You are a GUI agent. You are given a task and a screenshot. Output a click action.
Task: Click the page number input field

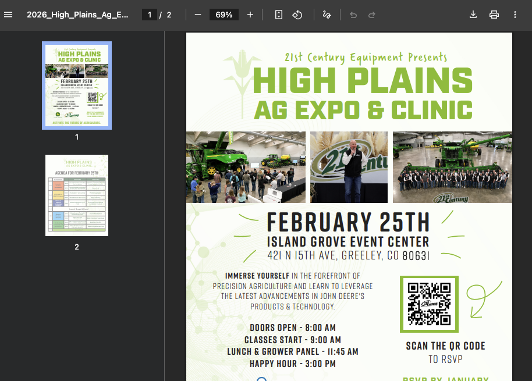point(150,15)
